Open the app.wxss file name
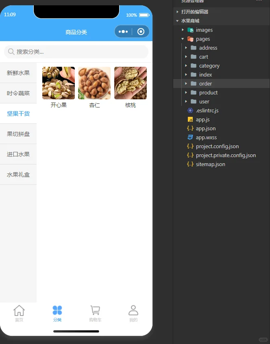This screenshot has width=270, height=344. (x=206, y=138)
